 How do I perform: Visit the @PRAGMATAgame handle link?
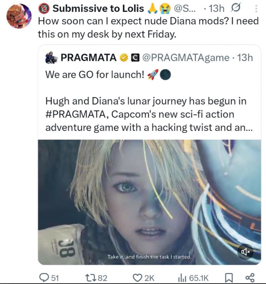click(185, 58)
